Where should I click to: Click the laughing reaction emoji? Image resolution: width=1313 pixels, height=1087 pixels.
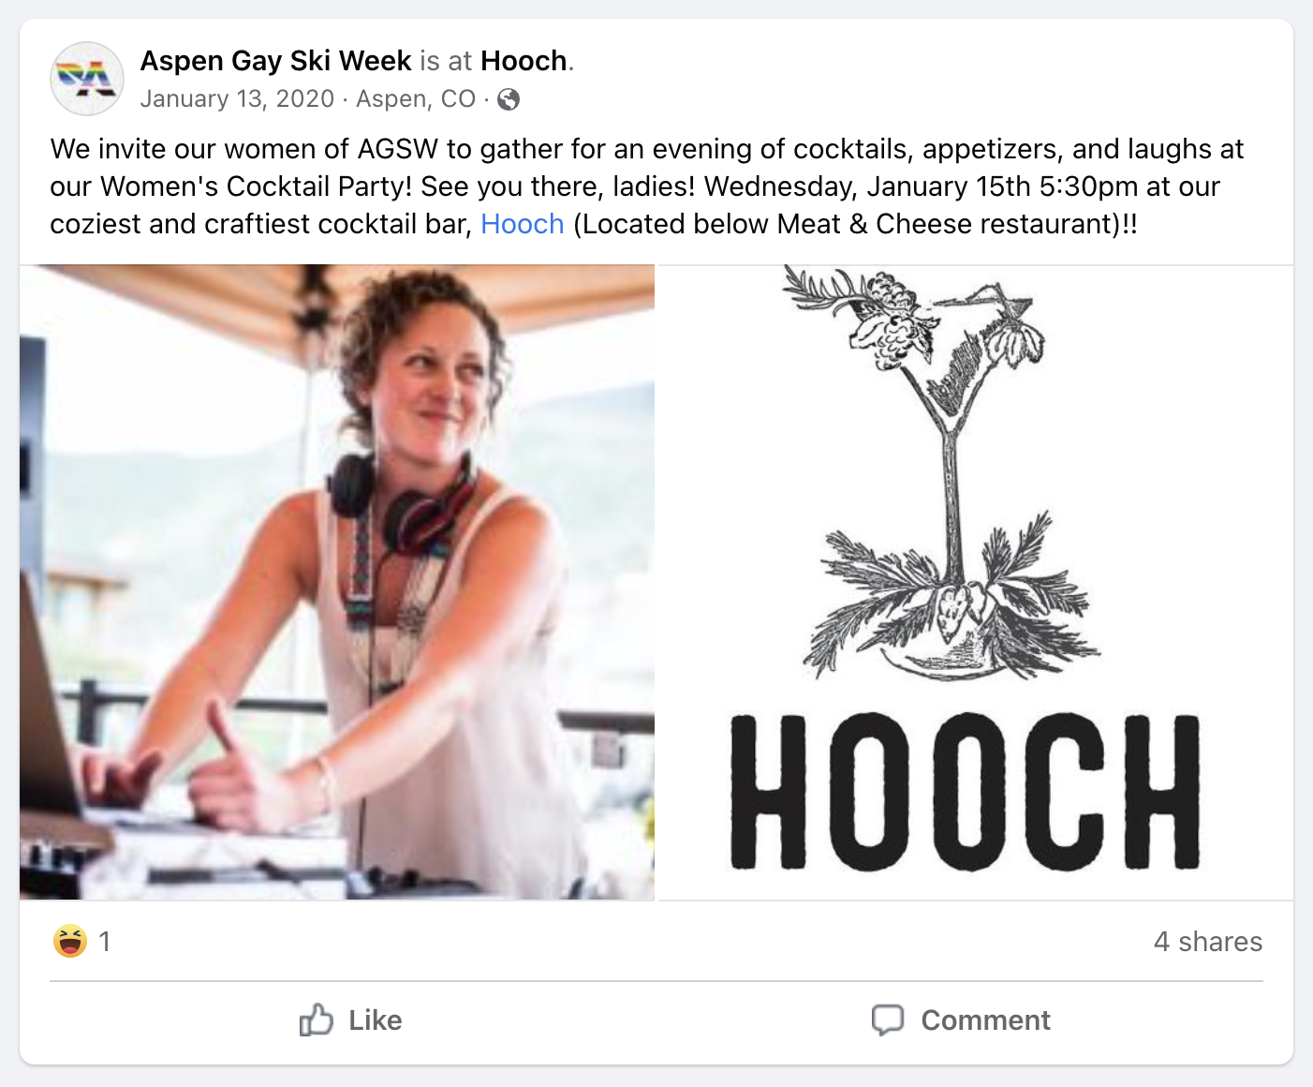click(x=70, y=941)
